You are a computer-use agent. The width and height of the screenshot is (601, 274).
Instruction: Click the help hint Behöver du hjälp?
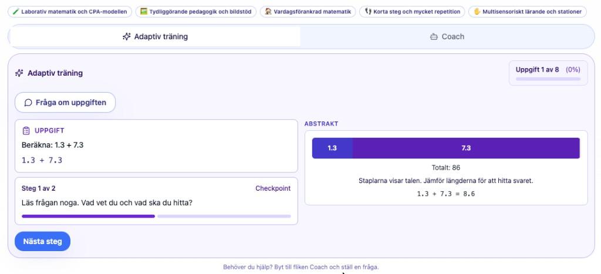[x=248, y=267]
